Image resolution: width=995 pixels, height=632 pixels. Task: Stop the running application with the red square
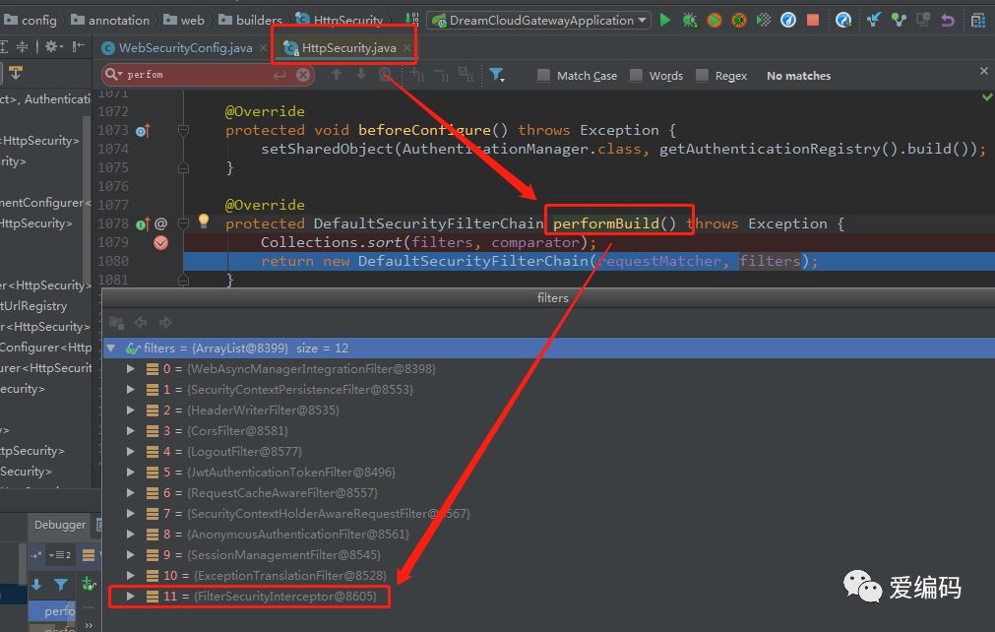(813, 21)
